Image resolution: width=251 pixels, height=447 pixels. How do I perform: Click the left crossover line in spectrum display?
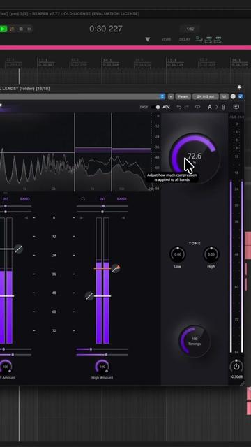[x=75, y=152]
